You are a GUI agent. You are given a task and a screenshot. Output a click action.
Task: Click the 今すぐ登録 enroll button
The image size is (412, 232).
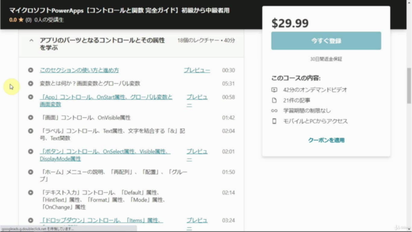(326, 41)
